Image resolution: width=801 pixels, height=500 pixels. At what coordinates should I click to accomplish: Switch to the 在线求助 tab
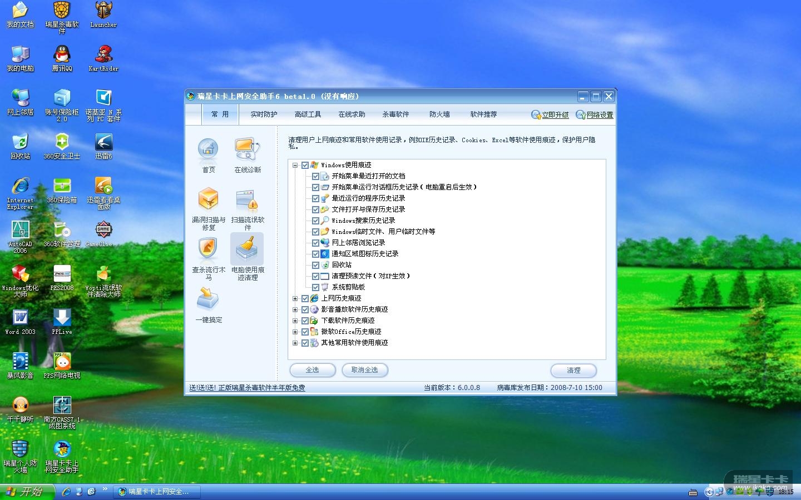tap(352, 114)
